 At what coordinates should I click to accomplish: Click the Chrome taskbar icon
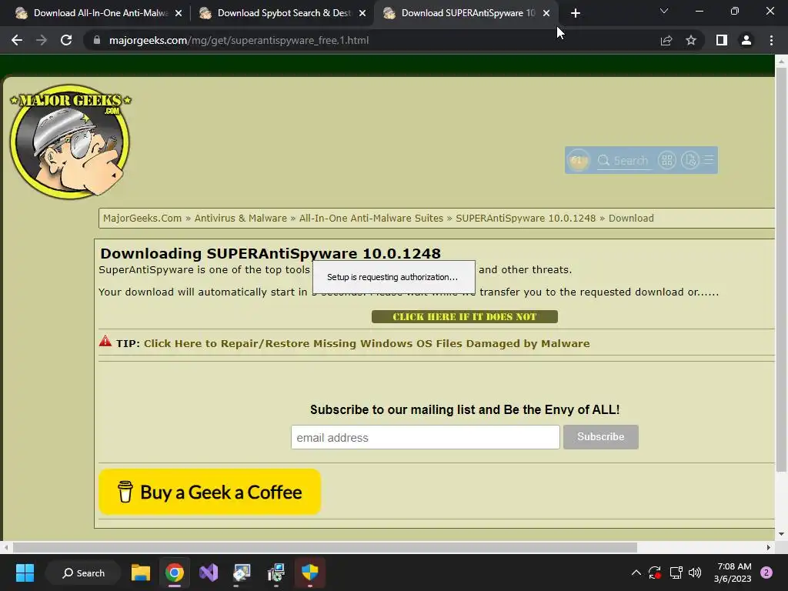[x=175, y=573]
